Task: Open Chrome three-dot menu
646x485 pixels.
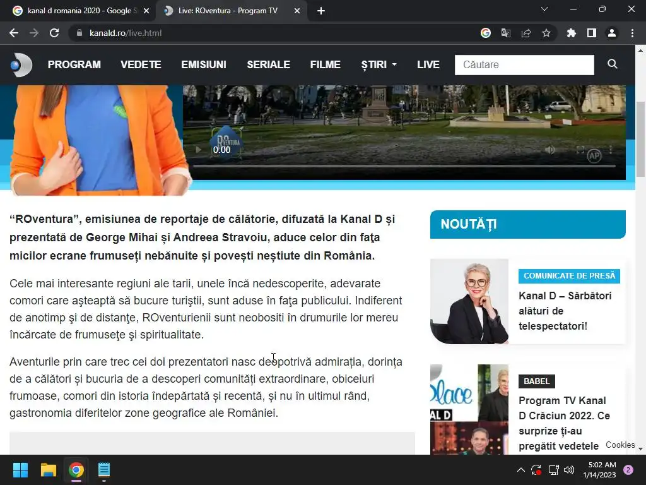Action: pos(632,33)
